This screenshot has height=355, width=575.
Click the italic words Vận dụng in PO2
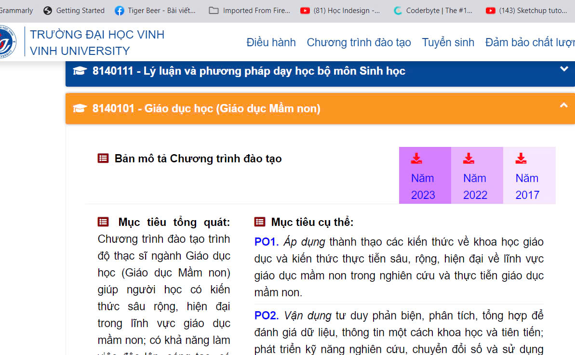point(308,316)
